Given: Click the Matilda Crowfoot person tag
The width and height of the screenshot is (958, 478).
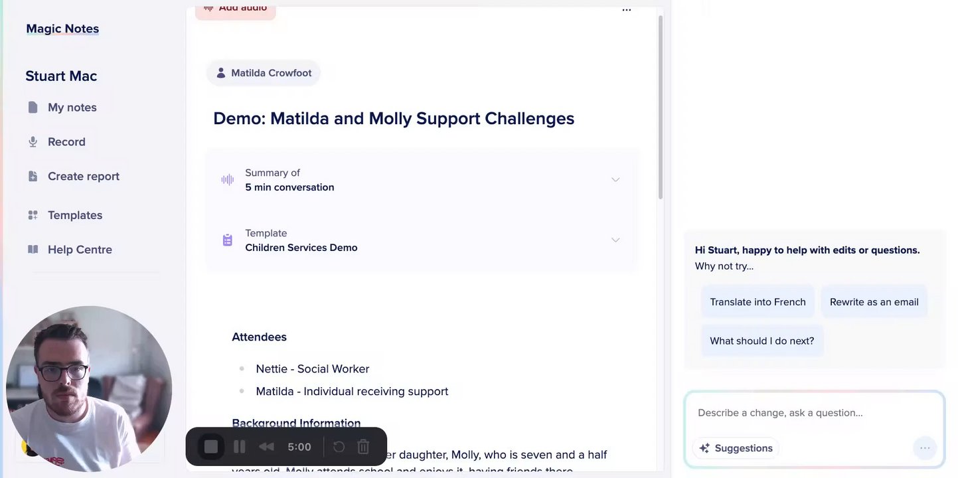Looking at the screenshot, I should [x=264, y=73].
